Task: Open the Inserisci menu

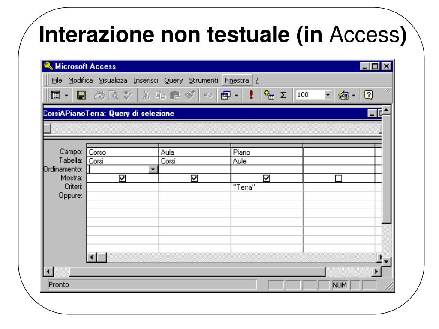Action: pos(146,81)
